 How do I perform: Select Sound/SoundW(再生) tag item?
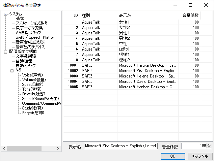[41, 99]
